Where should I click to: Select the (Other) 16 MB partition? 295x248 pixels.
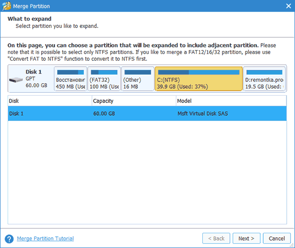click(x=138, y=79)
